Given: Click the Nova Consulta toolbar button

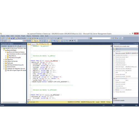Looking at the screenshot, I should click(x=21, y=38).
